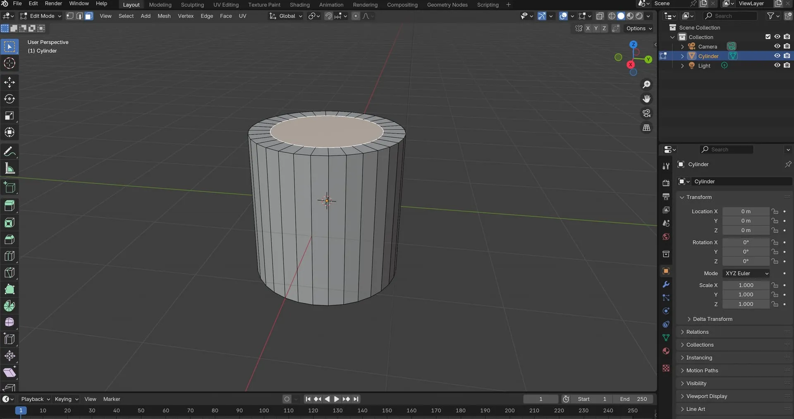794x419 pixels.
Task: Collapse the Transform panel
Action: pyautogui.click(x=699, y=198)
